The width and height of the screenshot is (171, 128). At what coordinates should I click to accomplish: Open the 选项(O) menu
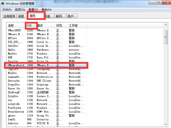click(x=20, y=10)
